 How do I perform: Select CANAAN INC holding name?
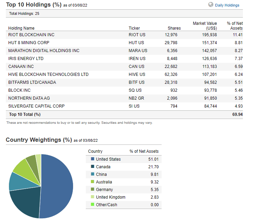[x=21, y=67]
